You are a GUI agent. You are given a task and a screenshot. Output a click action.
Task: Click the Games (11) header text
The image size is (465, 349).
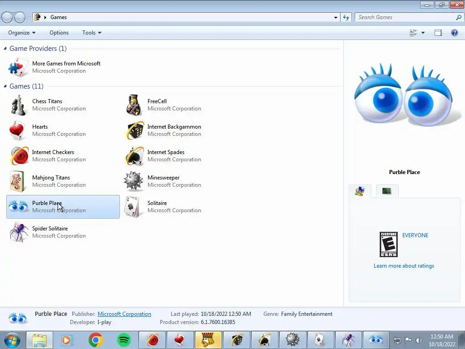(26, 86)
